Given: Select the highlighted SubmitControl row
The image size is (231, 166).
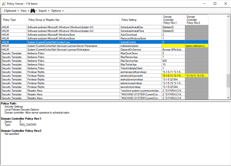Looking at the screenshot, I should click(x=104, y=42).
